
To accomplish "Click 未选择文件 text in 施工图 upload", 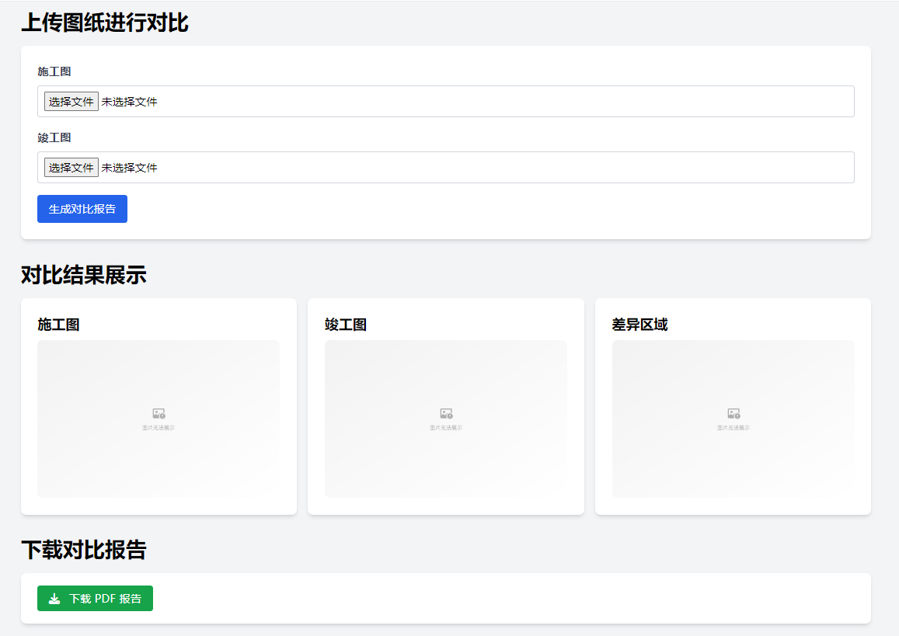I will click(x=129, y=102).
